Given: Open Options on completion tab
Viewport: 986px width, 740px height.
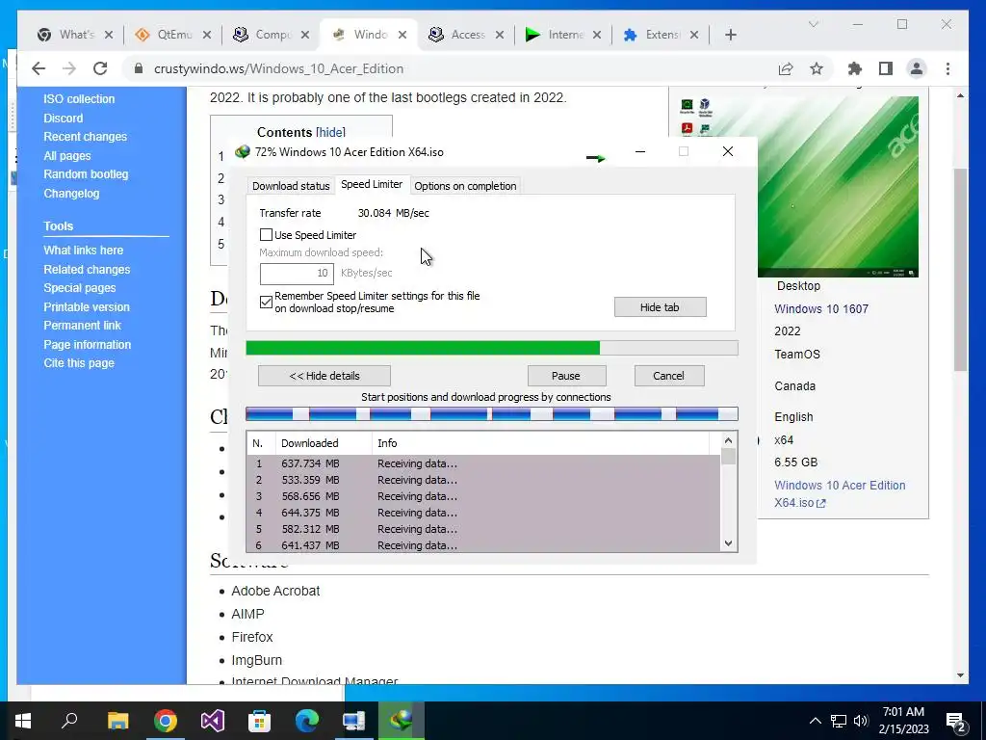Looking at the screenshot, I should click(465, 186).
